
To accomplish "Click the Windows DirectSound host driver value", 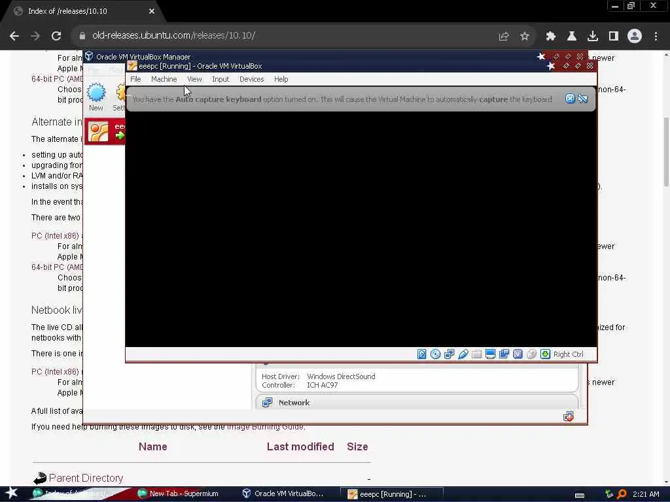I will click(341, 376).
